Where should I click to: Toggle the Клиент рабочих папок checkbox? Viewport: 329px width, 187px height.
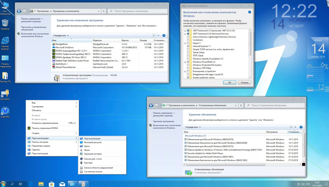(188, 78)
